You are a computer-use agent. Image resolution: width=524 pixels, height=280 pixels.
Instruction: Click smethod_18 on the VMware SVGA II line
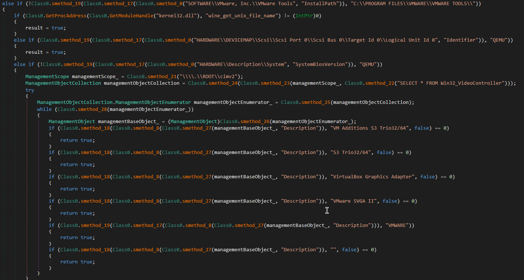95,201
